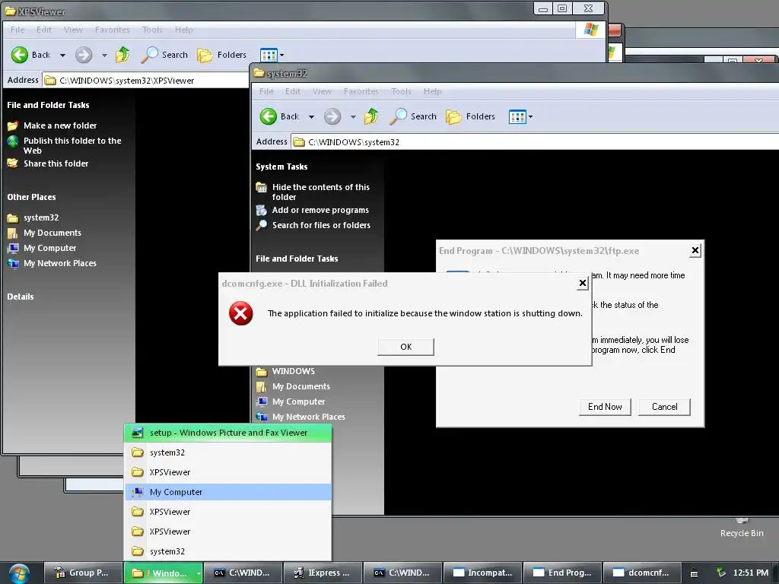
Task: Expand Back history dropdown in system32 window
Action: (x=311, y=117)
